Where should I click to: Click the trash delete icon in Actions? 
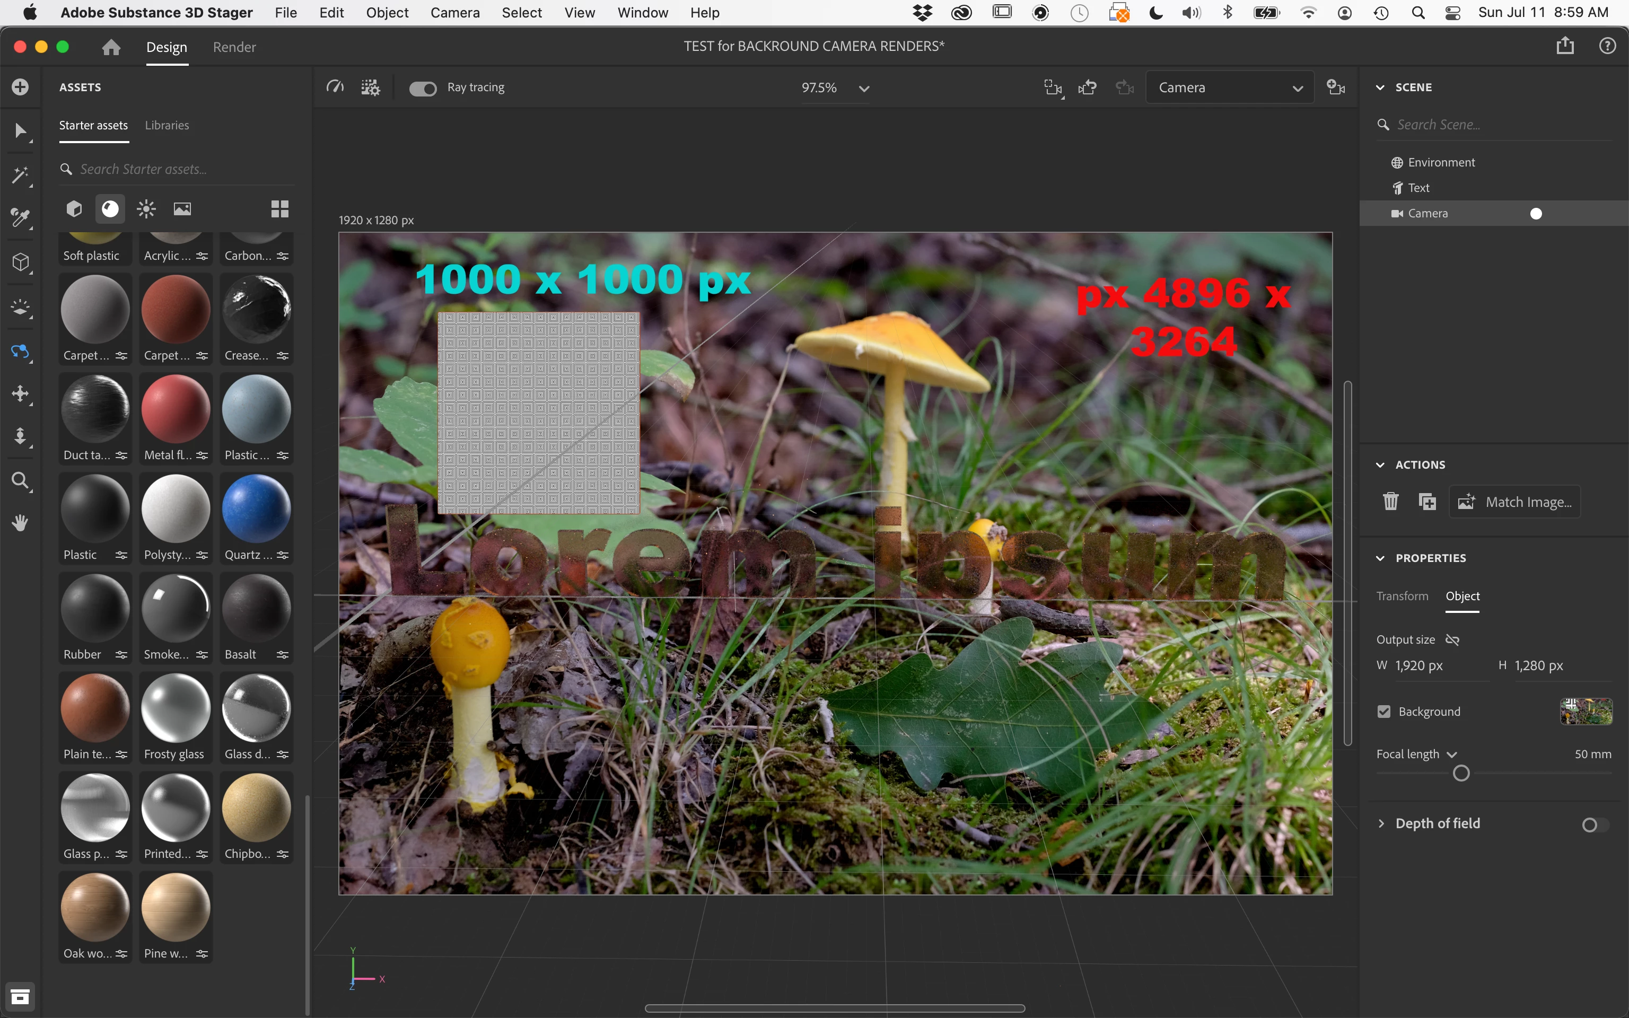[1391, 502]
